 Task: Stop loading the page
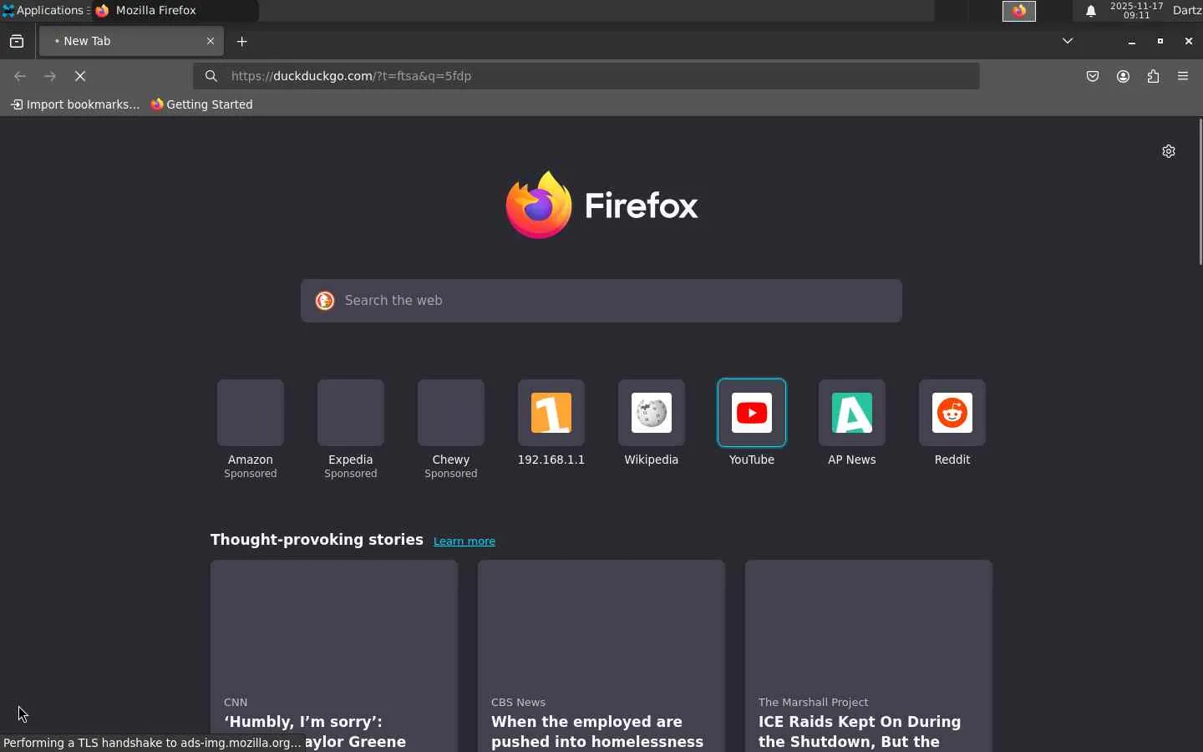(80, 76)
